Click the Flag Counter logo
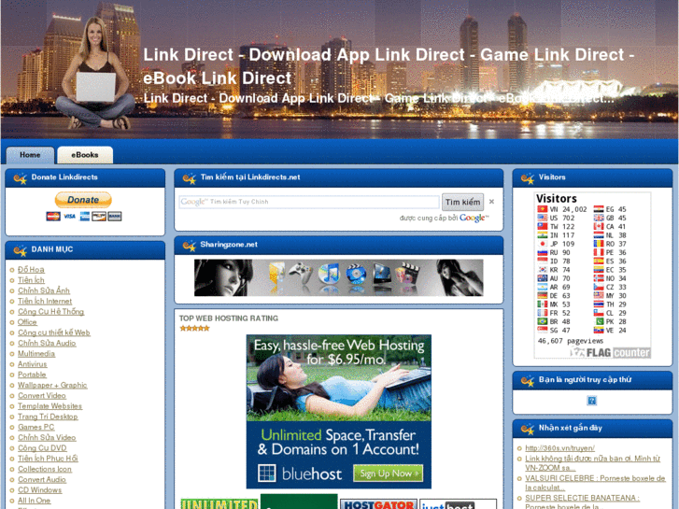The image size is (679, 509). (x=611, y=352)
